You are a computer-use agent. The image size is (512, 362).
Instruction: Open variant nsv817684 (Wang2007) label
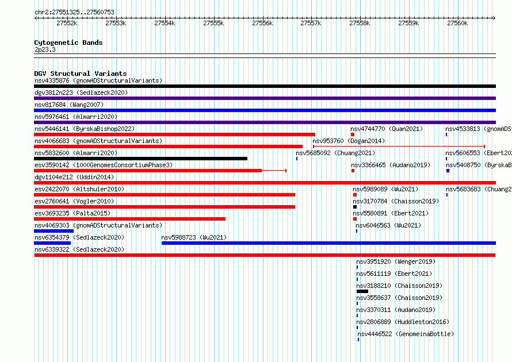point(69,105)
